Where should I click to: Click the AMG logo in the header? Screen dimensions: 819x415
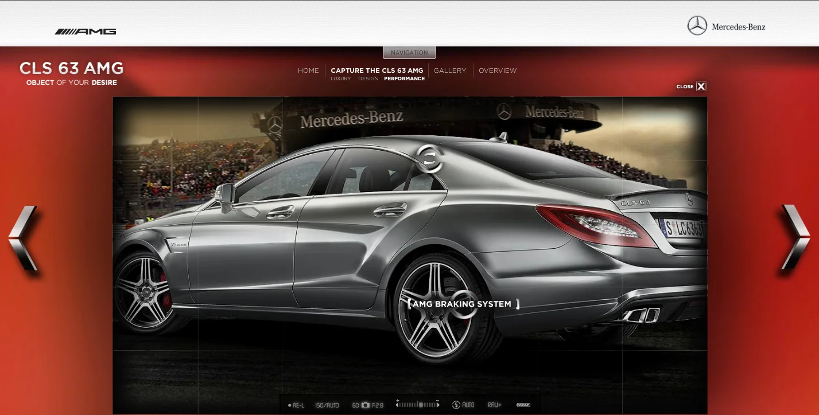tap(86, 32)
